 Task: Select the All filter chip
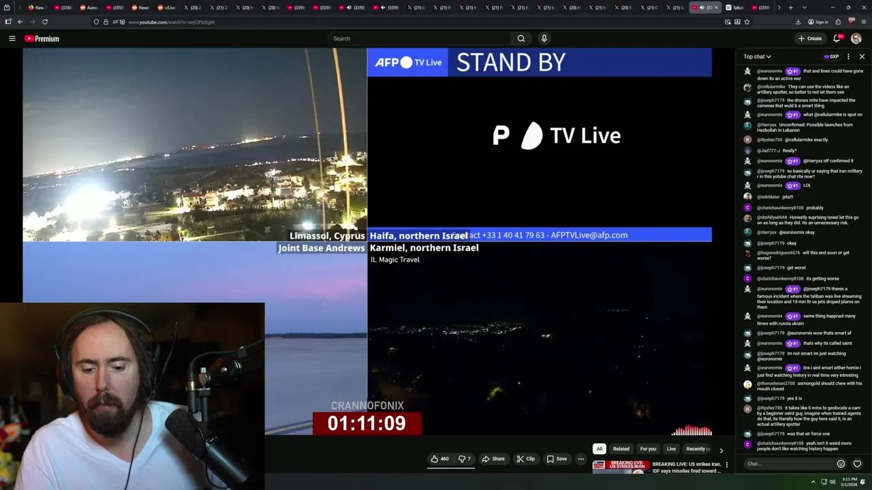point(599,449)
